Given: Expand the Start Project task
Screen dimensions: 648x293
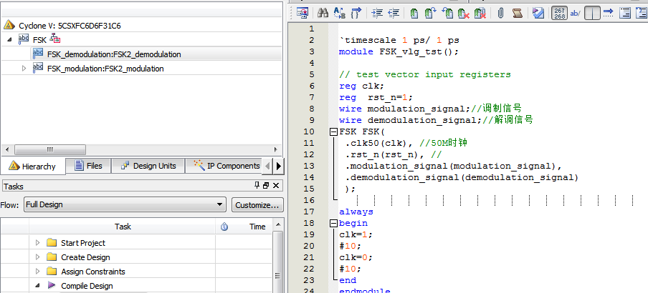Looking at the screenshot, I should click(x=37, y=243).
